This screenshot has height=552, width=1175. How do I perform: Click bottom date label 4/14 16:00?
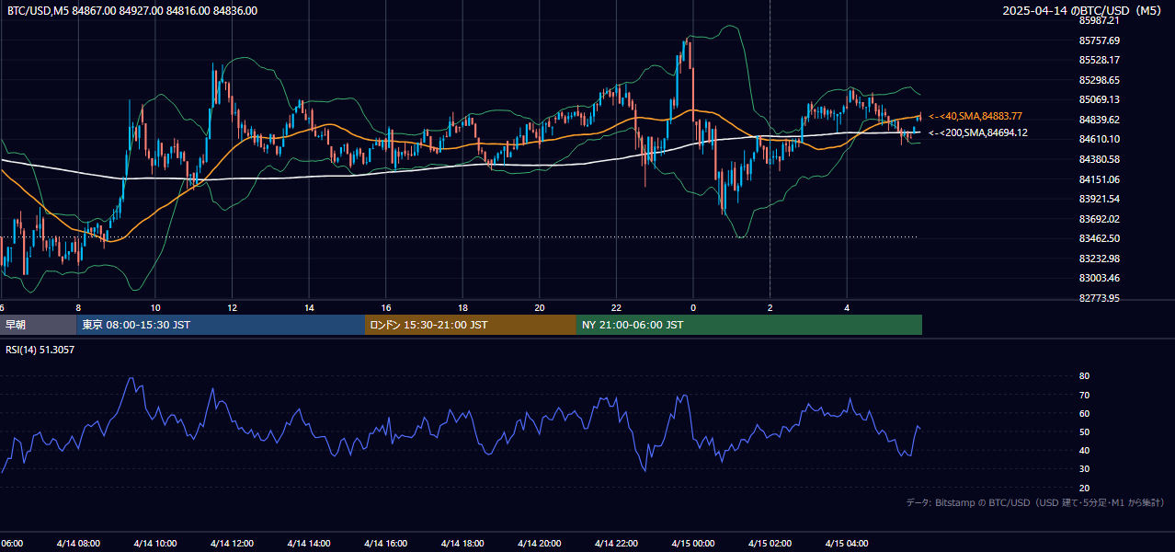386,543
